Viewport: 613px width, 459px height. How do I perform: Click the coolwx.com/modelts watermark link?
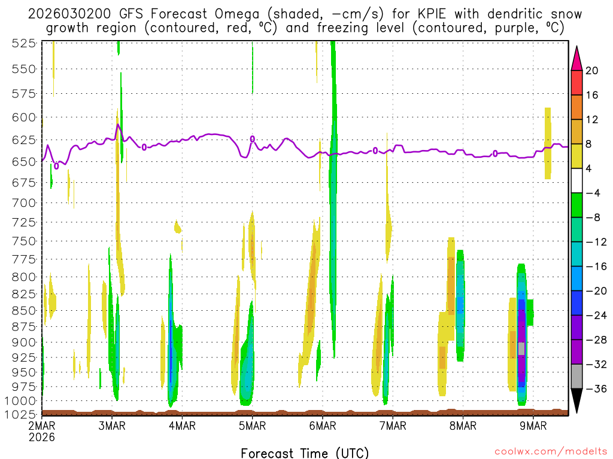[x=551, y=452]
